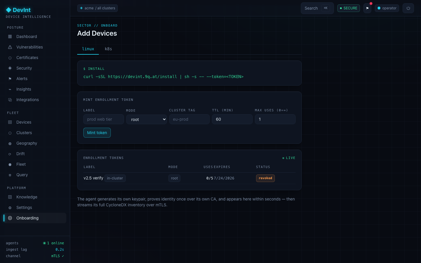Click the Vulnerabilities warning triangle icon
This screenshot has width=421, height=263.
tap(10, 47)
